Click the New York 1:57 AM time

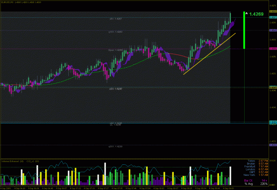pos(263,175)
